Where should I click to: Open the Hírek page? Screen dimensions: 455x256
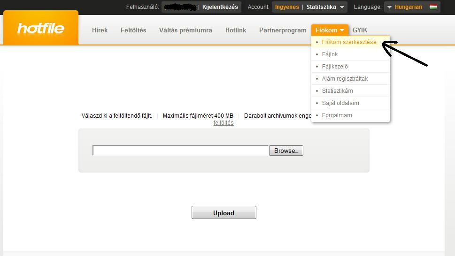point(100,30)
